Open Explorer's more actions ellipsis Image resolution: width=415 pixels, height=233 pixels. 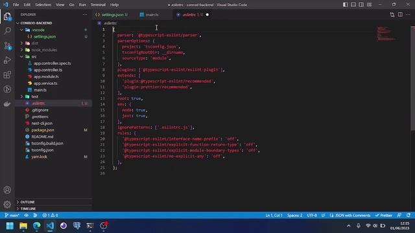pyautogui.click(x=85, y=14)
